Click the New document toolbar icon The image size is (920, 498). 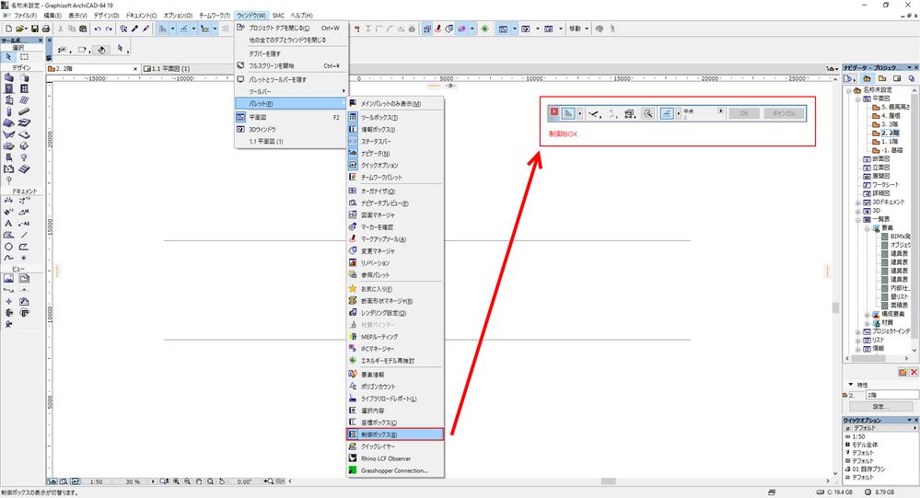[9, 29]
